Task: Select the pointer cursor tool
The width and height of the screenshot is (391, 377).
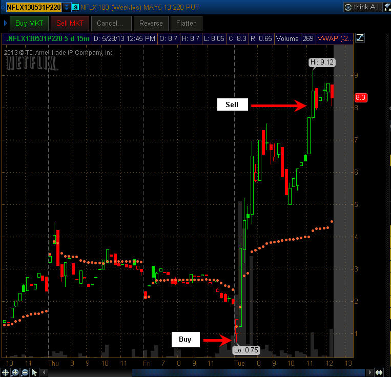Action: (x=34, y=373)
